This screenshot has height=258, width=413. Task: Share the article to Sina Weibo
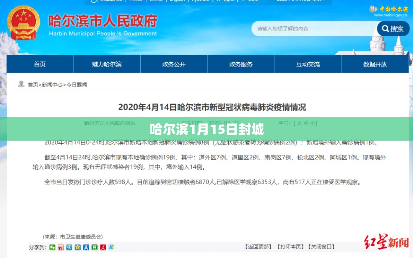61,247
